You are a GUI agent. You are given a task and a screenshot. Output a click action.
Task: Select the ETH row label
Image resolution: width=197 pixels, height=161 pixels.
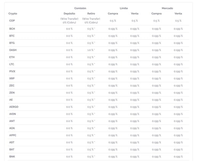coord(12,57)
